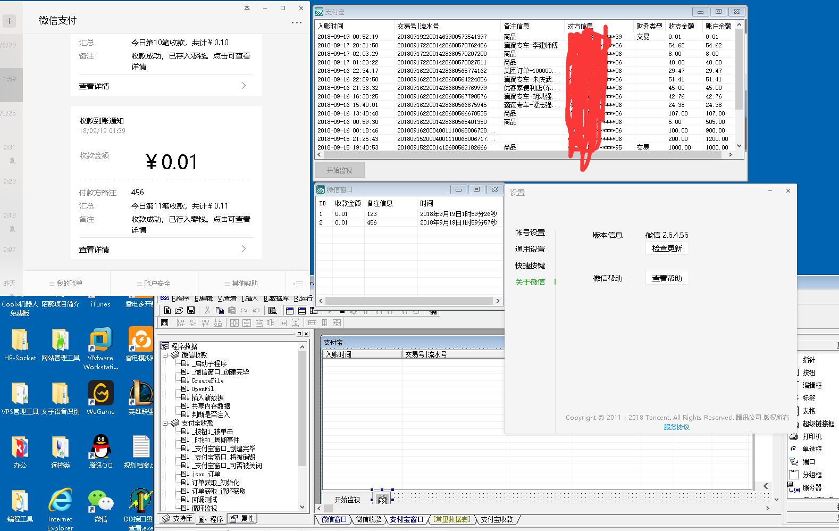Switch to the 支持库 panel tab
Image resolution: width=839 pixels, height=531 pixels.
pyautogui.click(x=178, y=519)
